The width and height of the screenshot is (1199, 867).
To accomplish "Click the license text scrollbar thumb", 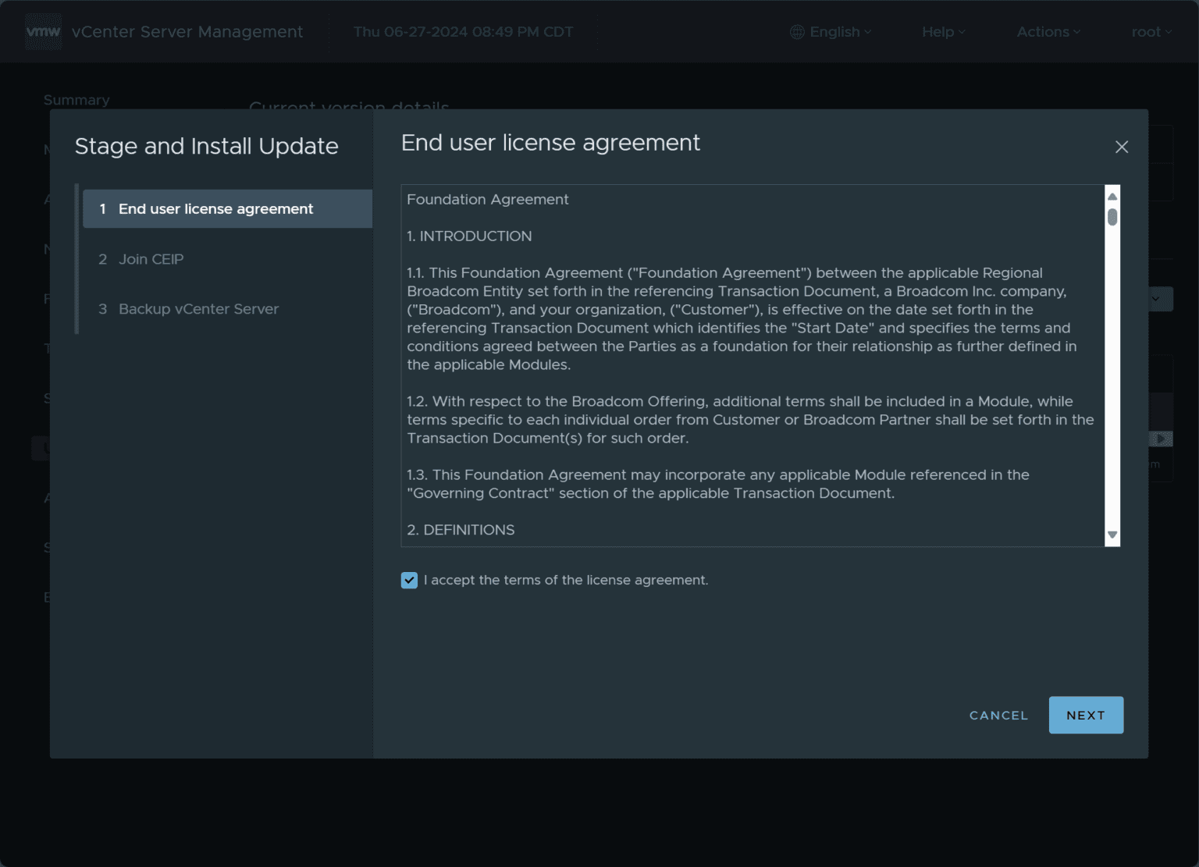I will (1112, 217).
